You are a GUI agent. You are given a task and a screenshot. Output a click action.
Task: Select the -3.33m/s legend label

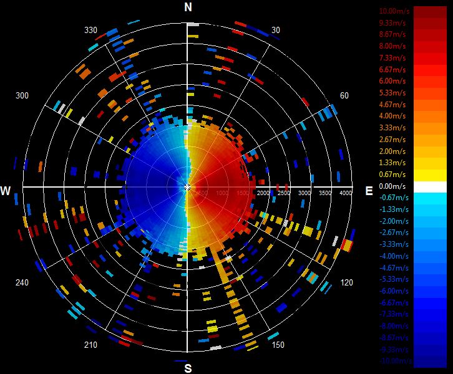pyautogui.click(x=394, y=244)
